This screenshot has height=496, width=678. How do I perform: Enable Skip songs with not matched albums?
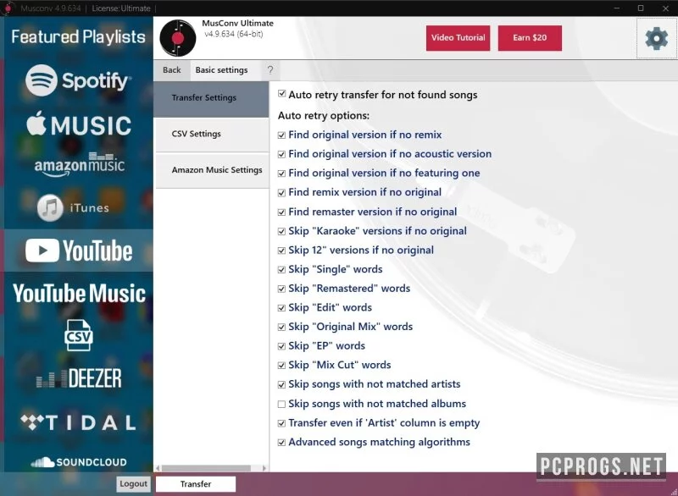pos(281,404)
